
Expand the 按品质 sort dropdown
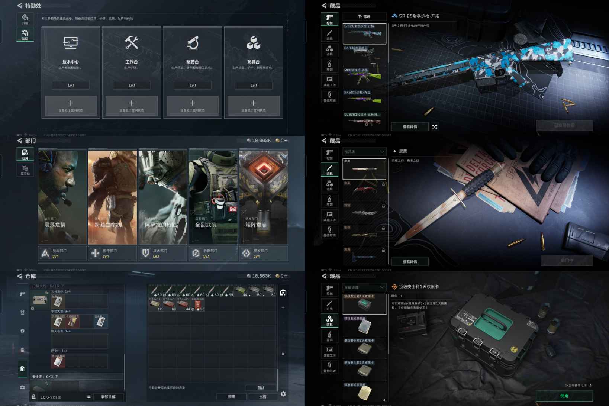364,152
